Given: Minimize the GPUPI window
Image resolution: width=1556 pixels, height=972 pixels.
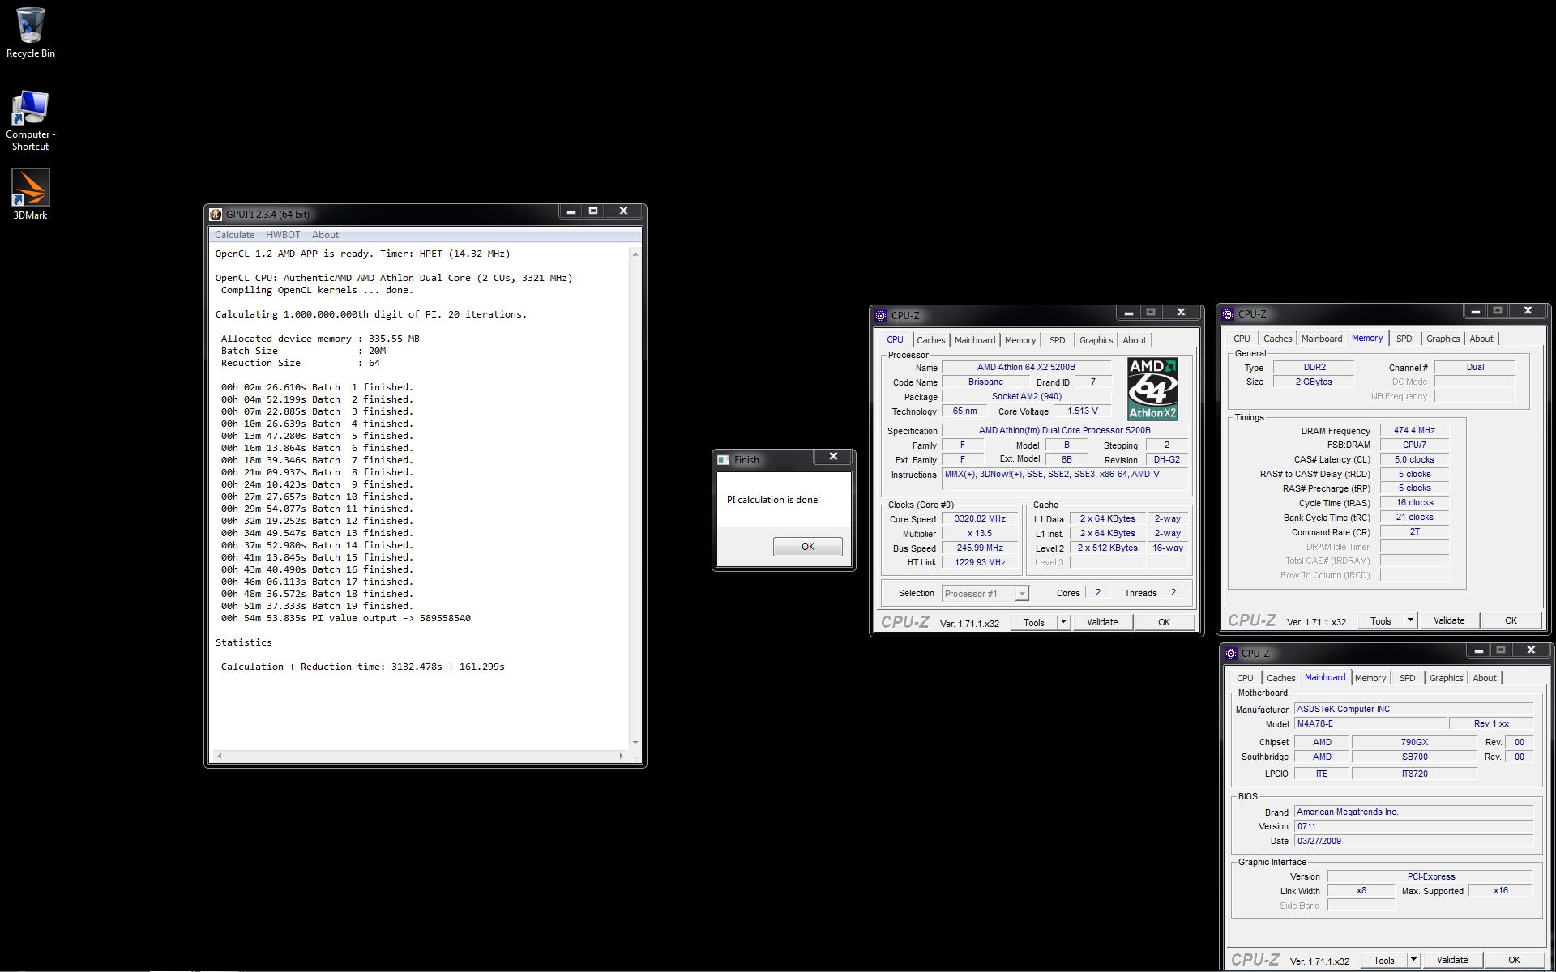Looking at the screenshot, I should (571, 211).
